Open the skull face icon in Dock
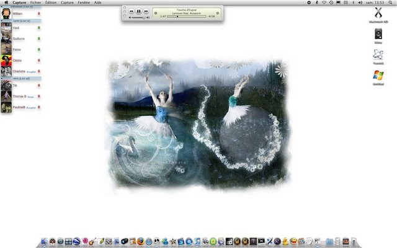Image resolution: width=397 pixels, height=248 pixels. point(157,241)
